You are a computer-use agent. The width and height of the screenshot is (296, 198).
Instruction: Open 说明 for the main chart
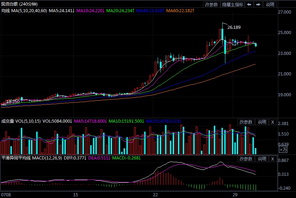tap(270, 5)
